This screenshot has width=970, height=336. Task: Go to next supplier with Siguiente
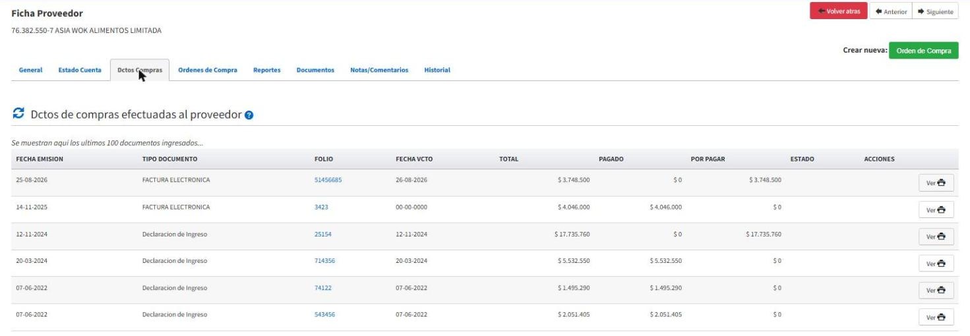pyautogui.click(x=935, y=11)
